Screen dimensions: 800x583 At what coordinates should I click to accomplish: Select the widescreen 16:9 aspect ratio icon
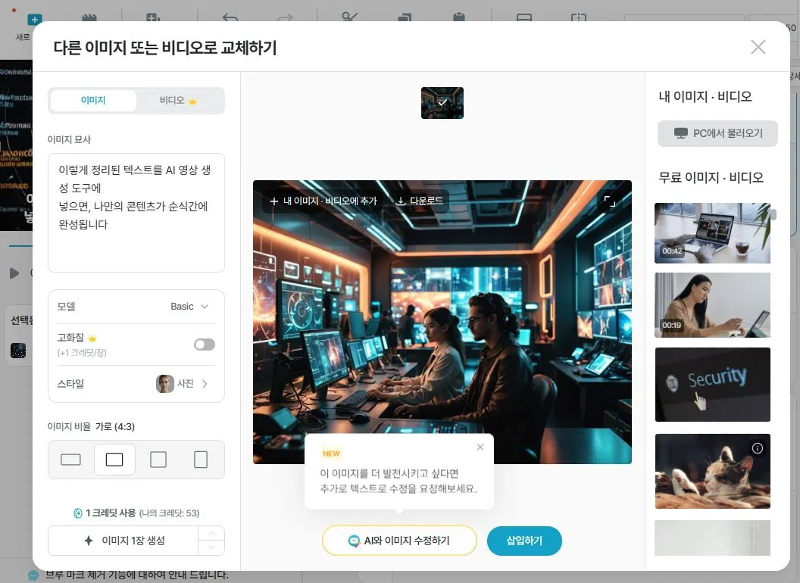pos(70,459)
